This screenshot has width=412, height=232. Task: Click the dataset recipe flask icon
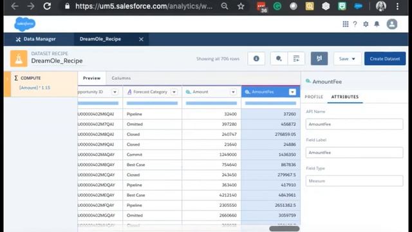(19, 59)
